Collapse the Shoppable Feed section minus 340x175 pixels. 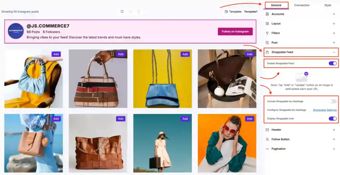tap(334, 52)
